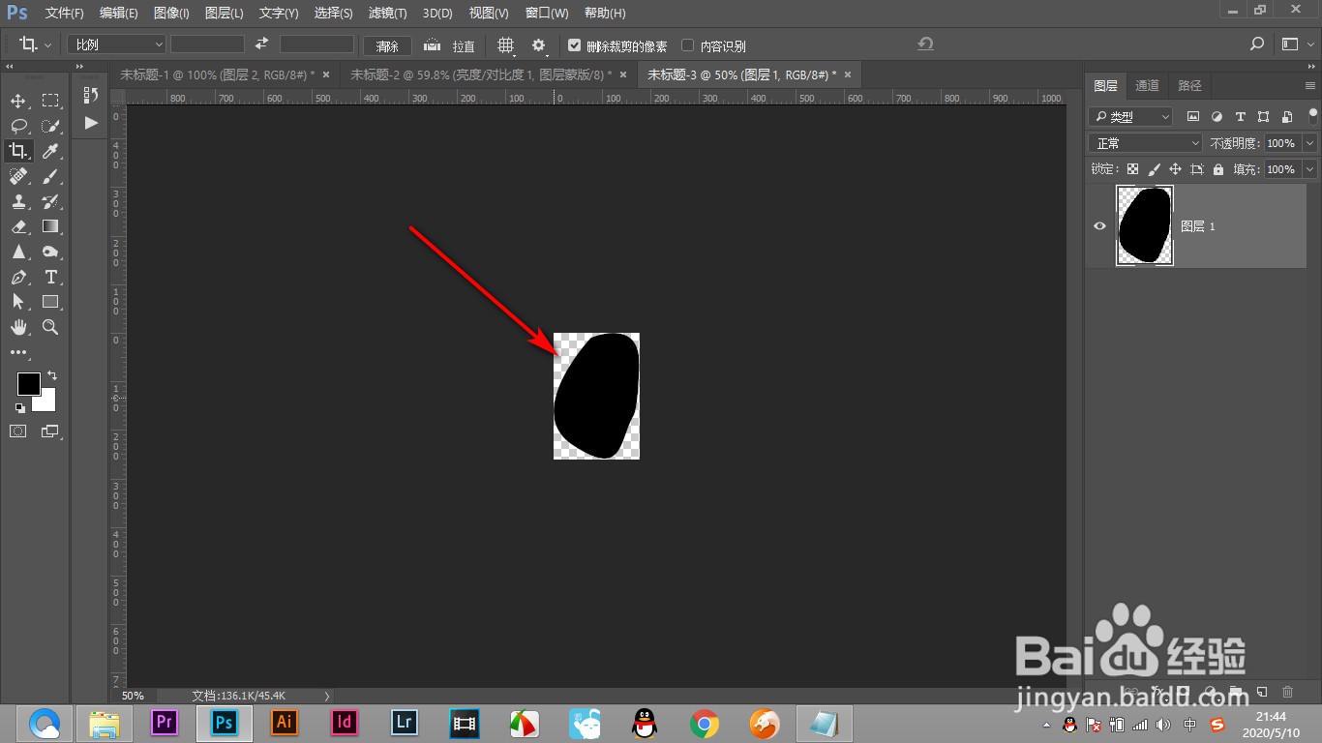Open the Edit Toolbar three-dots menu
The width and height of the screenshot is (1322, 743).
click(x=18, y=353)
